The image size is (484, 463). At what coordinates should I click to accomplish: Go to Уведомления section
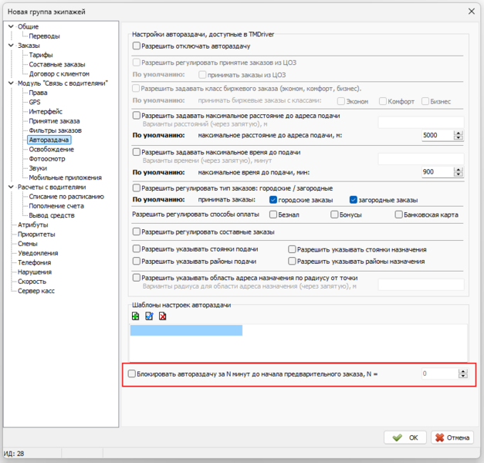click(x=38, y=253)
